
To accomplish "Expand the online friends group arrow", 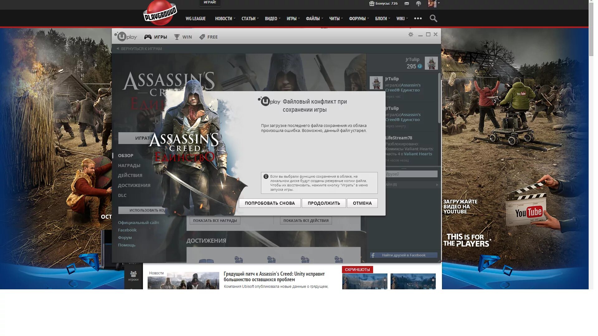I will [437, 185].
